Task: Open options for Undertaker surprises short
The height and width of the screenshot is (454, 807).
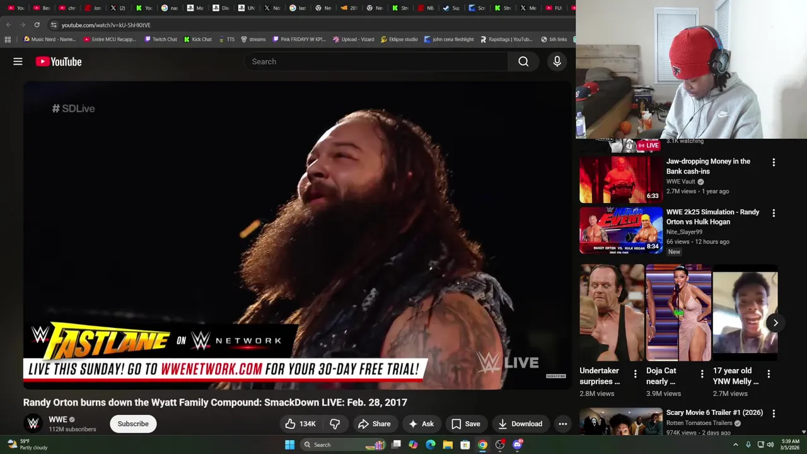Action: [x=635, y=374]
